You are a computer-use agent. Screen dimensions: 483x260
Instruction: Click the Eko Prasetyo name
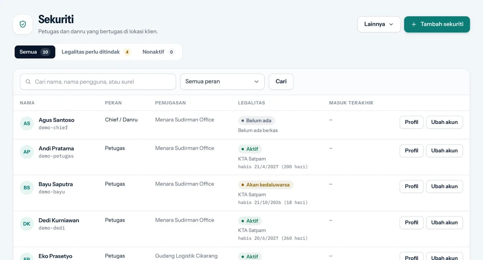pyautogui.click(x=56, y=256)
